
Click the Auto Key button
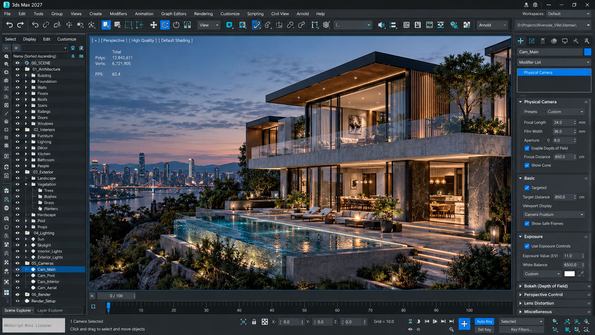coord(484,321)
